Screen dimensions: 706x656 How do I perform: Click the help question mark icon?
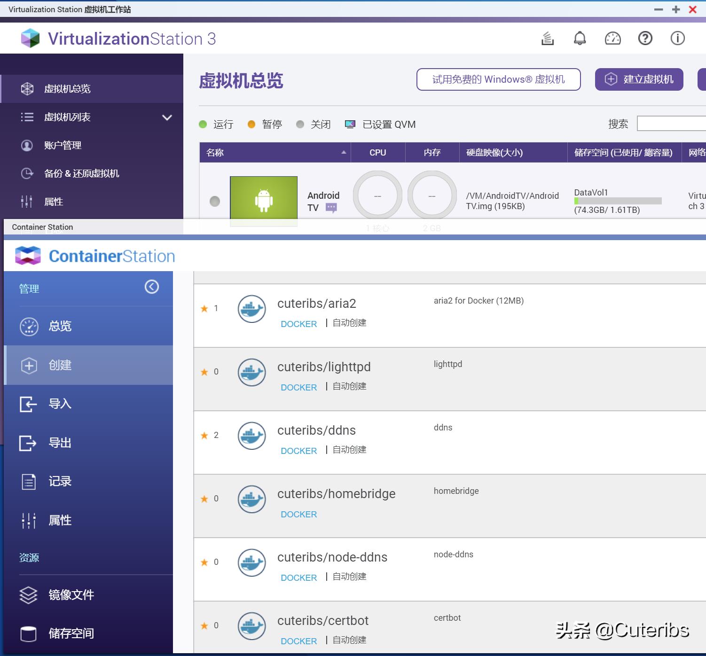[x=645, y=38]
